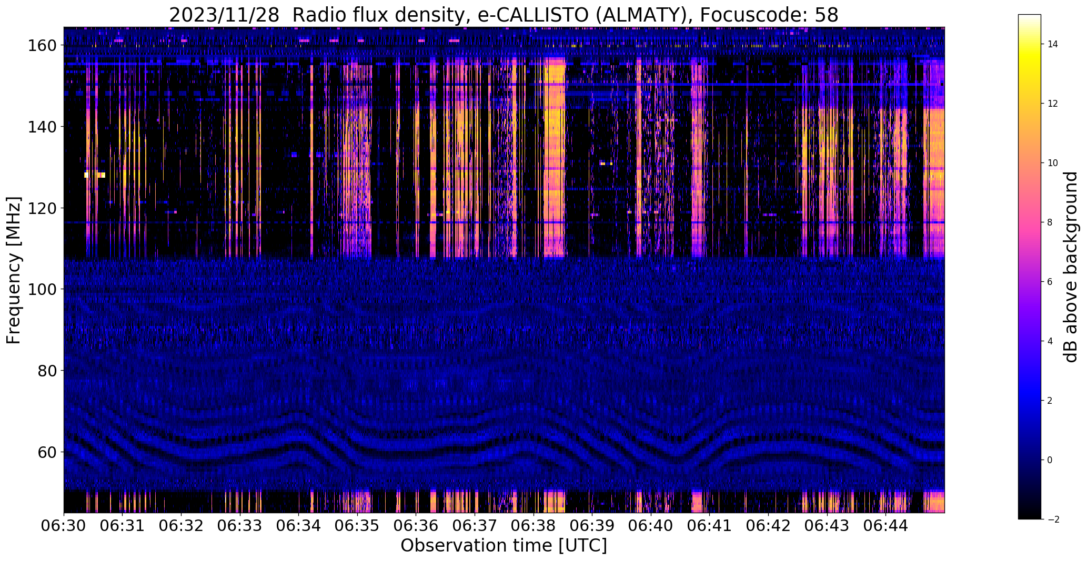The image size is (1087, 561).
Task: Click the 06:31 time tick label
Action: 123,525
